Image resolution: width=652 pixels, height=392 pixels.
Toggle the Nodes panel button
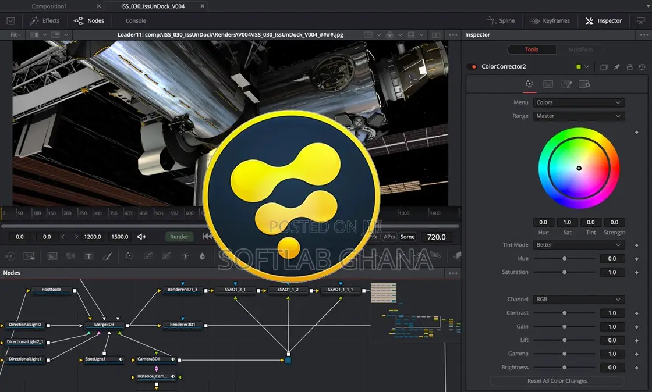(89, 21)
